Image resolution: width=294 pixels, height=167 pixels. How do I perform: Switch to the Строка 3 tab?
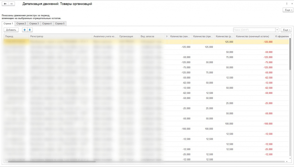34,24
